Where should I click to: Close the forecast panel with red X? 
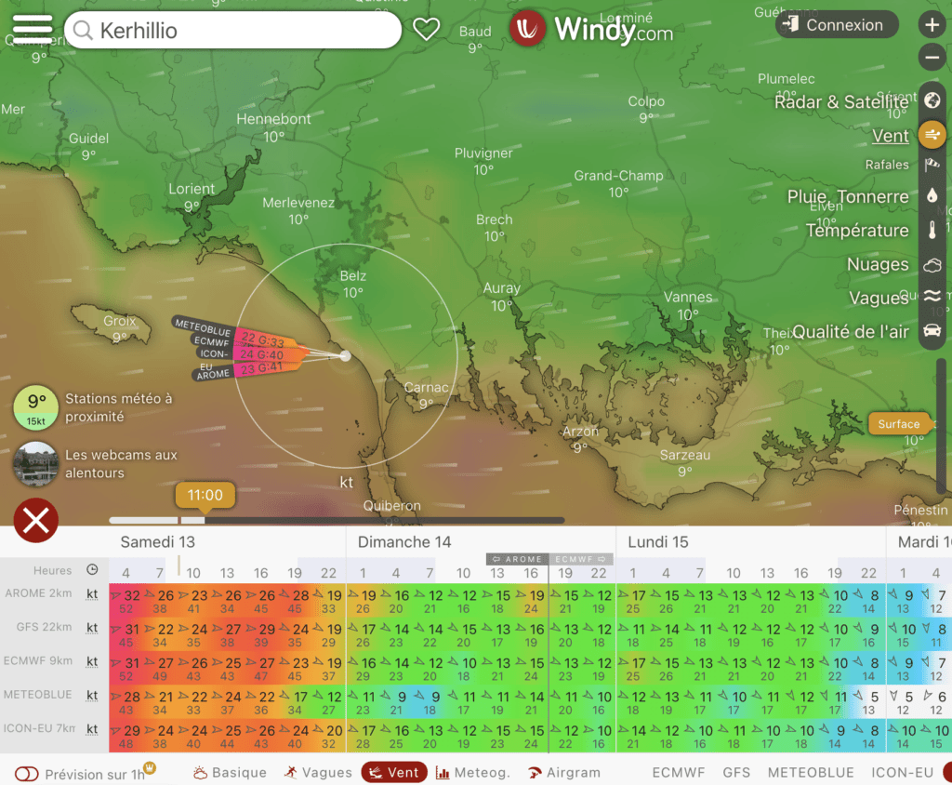click(36, 521)
